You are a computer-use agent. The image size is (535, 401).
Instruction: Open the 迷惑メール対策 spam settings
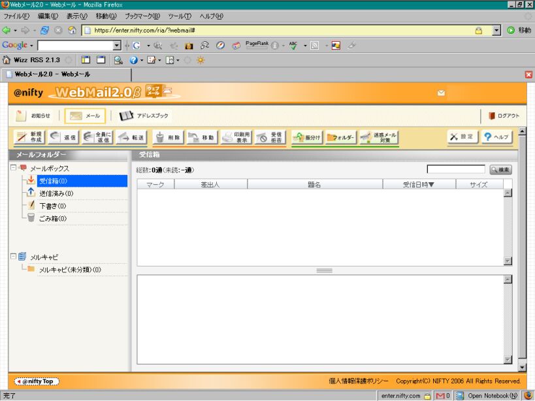point(379,137)
